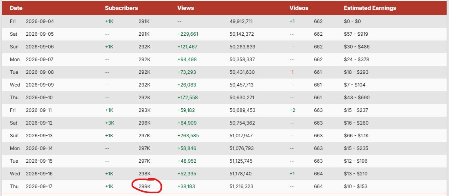Select the date 2026-09-06
Screen dimensions: 449x196
40,47
